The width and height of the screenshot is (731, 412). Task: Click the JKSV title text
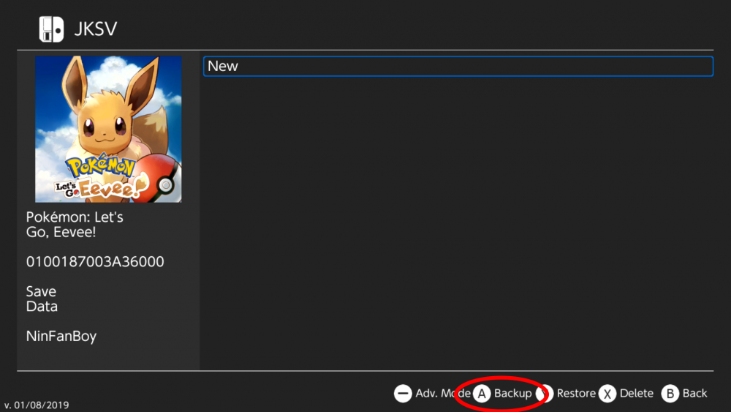pyautogui.click(x=96, y=29)
